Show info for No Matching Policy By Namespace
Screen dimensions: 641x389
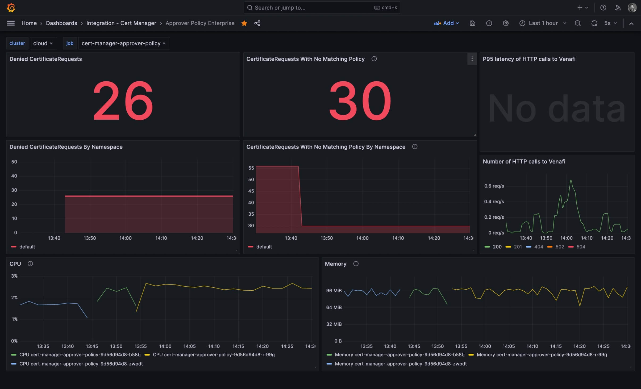point(415,147)
